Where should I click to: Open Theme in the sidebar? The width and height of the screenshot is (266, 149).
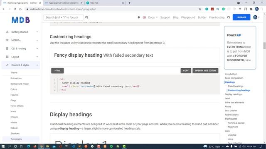14,73
